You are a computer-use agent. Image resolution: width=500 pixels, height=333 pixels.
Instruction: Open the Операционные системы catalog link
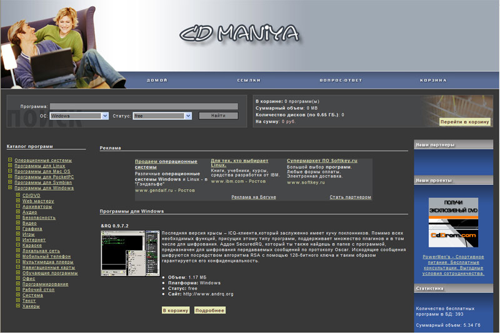(x=43, y=161)
